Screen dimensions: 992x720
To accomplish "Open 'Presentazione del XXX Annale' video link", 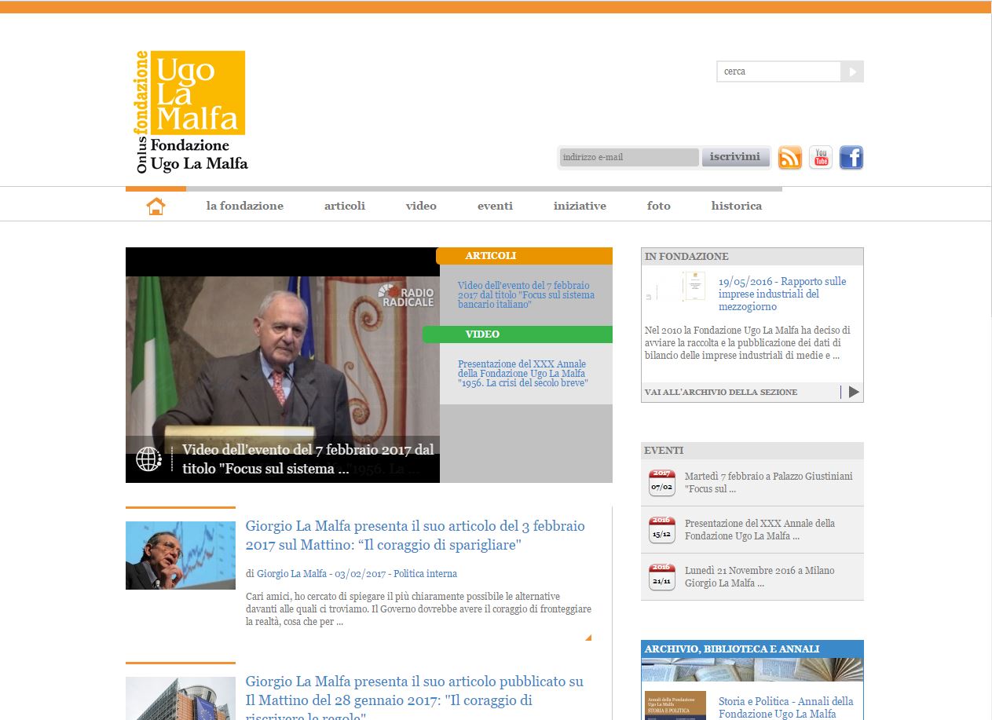I will coord(523,374).
